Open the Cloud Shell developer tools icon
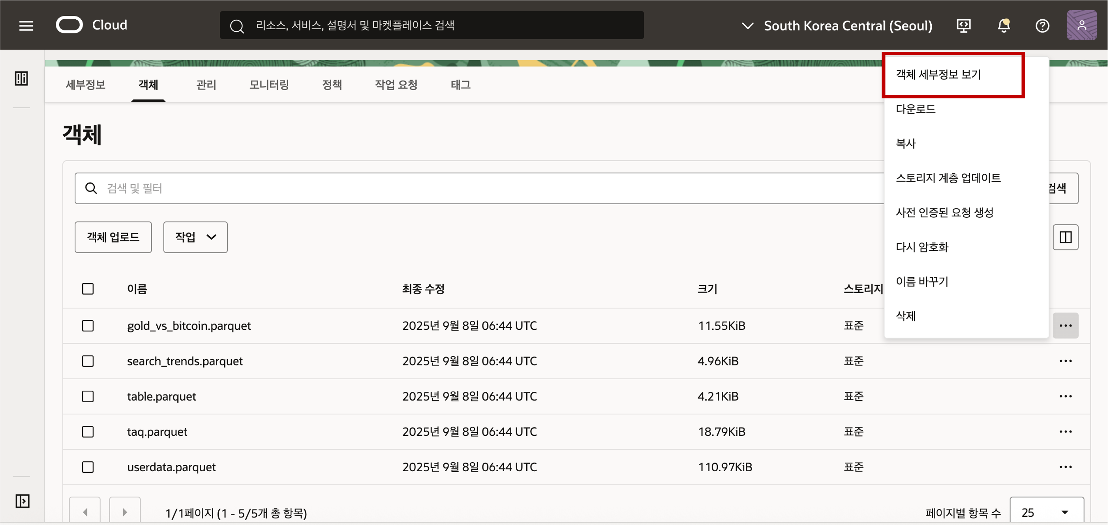This screenshot has width=1109, height=525. pos(963,26)
